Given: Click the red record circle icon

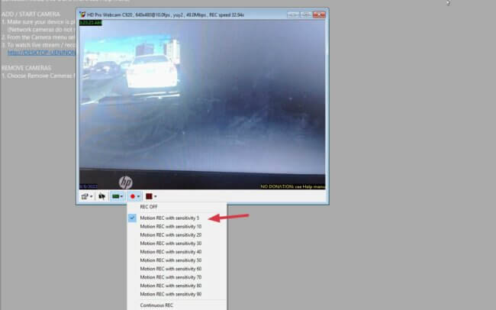Looking at the screenshot, I should pyautogui.click(x=133, y=196).
